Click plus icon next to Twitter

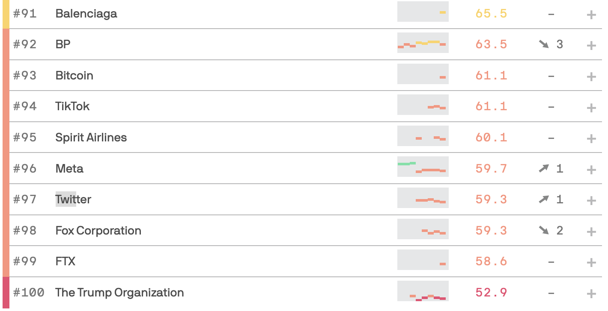point(591,201)
